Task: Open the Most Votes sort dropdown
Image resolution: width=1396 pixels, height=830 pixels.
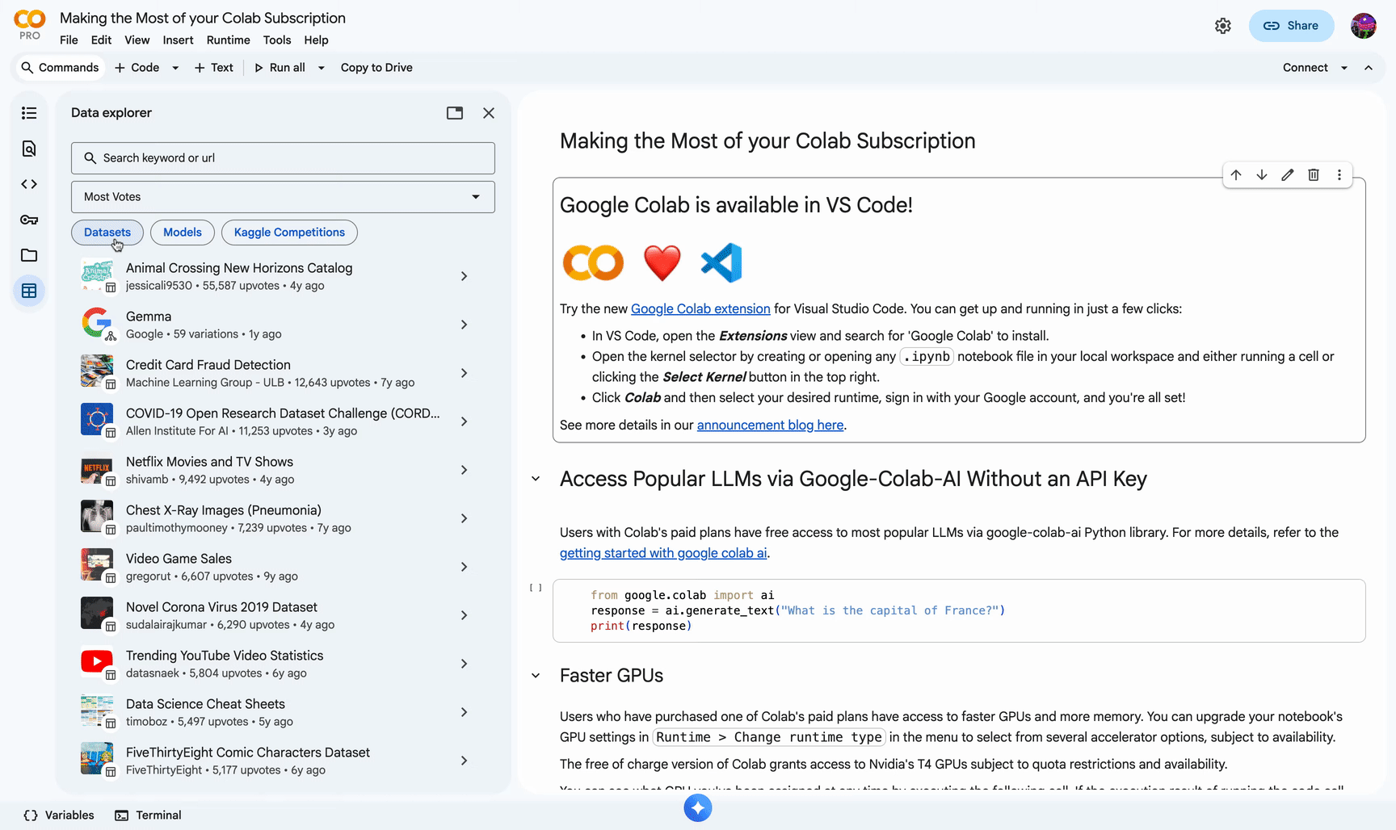Action: coord(283,197)
